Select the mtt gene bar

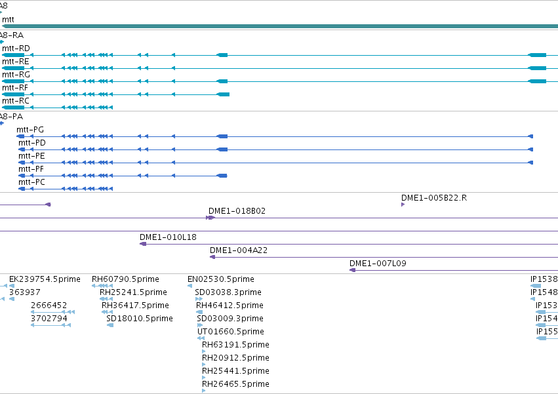280,26
